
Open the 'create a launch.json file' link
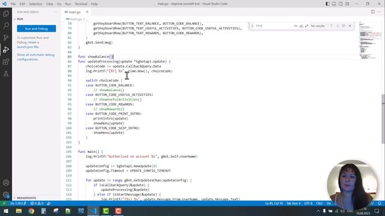28,44
